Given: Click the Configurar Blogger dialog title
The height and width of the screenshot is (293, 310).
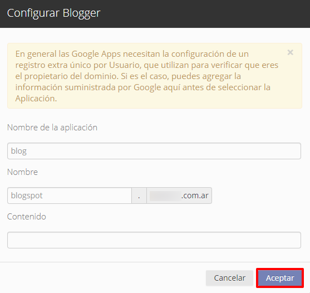Looking at the screenshot, I should coord(54,13).
